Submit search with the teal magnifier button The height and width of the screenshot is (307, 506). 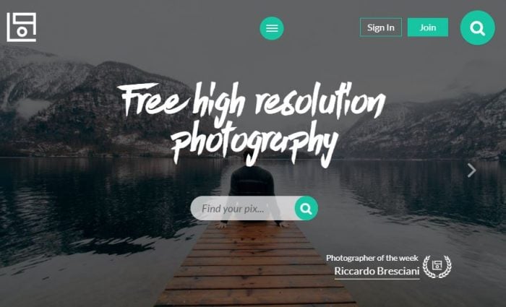click(x=306, y=208)
